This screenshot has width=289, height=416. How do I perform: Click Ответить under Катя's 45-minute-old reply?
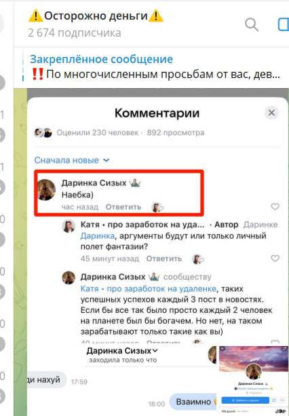click(x=164, y=259)
